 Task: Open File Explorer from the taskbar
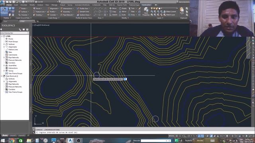coord(29,140)
